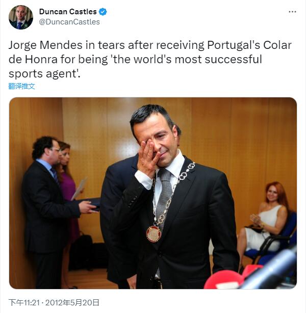Click the blue verified badge
Image resolution: width=306 pixels, height=313 pixels.
(x=103, y=12)
